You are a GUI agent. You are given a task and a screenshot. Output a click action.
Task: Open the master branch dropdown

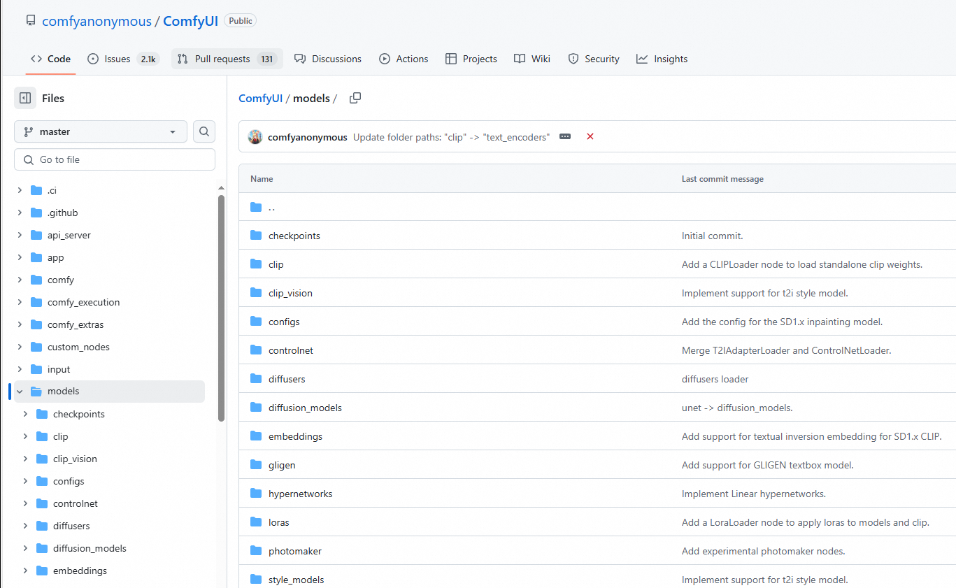(101, 131)
